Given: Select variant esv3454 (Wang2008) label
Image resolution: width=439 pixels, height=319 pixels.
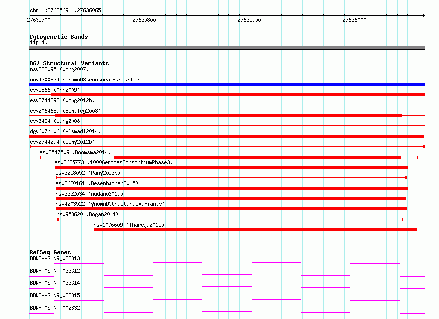Looking at the screenshot, I should point(56,121).
